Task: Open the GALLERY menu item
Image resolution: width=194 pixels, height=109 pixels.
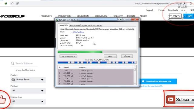Action: click(118, 16)
